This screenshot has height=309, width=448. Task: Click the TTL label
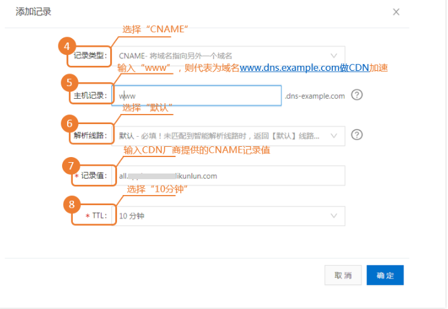(99, 216)
